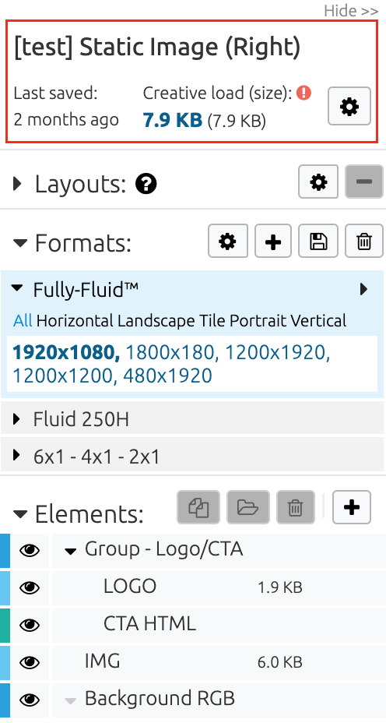Save formats with floppy disk icon
Image resolution: width=386 pixels, height=723 pixels.
(x=318, y=241)
